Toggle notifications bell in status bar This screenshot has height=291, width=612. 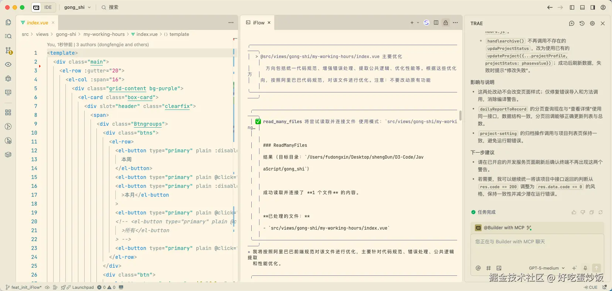(605, 287)
